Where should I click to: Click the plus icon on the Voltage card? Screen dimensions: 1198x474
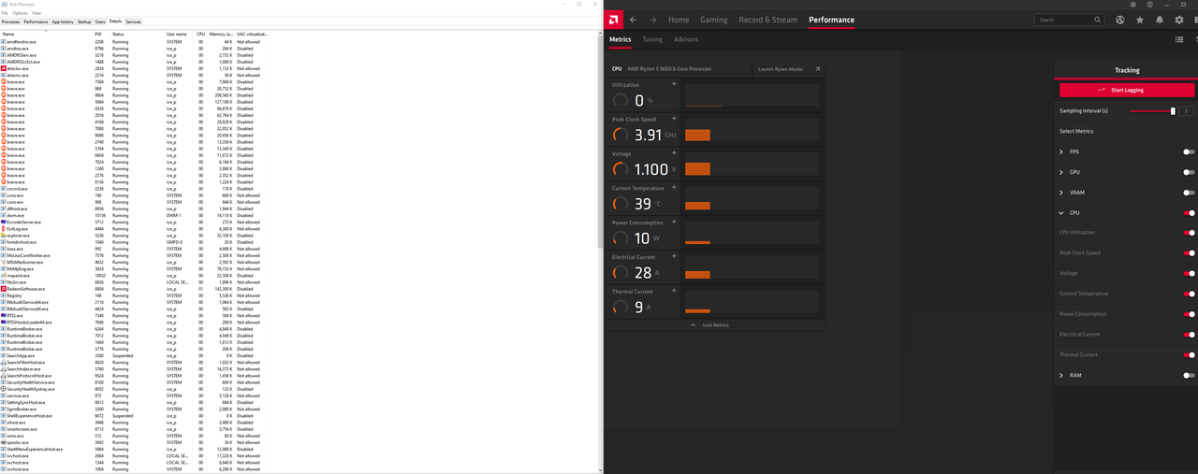coord(673,153)
